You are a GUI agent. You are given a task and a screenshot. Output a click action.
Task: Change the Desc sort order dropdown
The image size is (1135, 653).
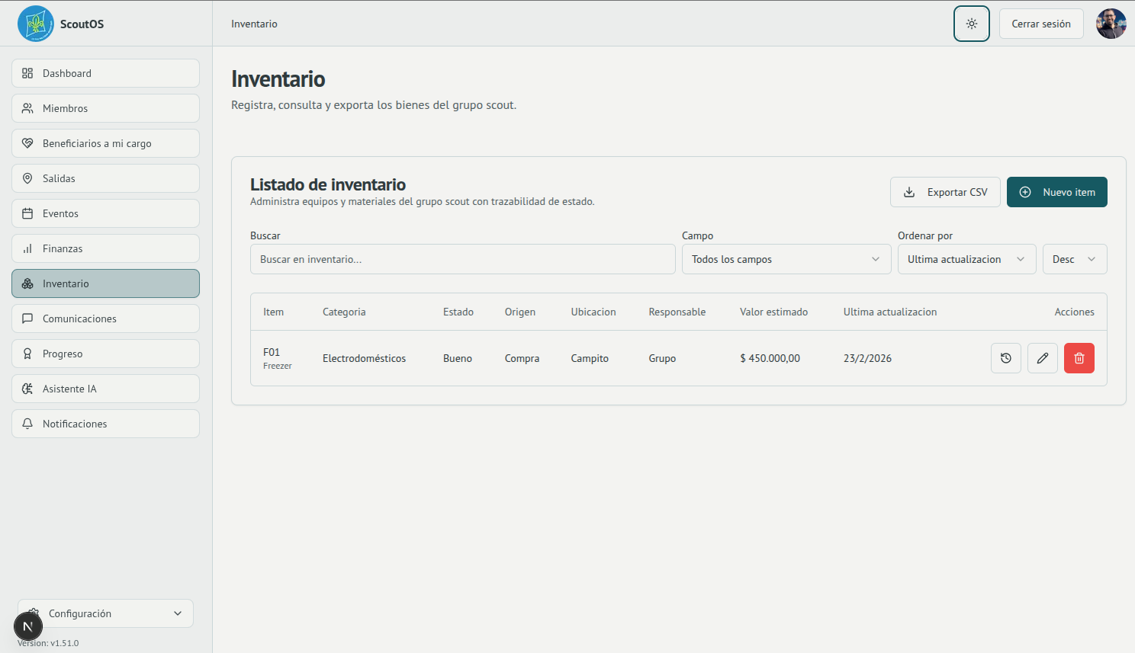(1074, 259)
